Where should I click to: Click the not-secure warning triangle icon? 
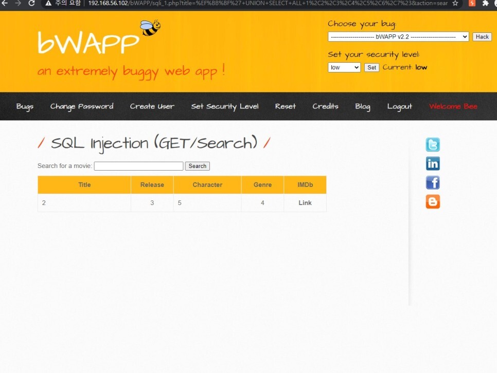(x=48, y=4)
